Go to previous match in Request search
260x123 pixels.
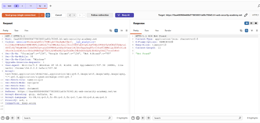[13, 118]
